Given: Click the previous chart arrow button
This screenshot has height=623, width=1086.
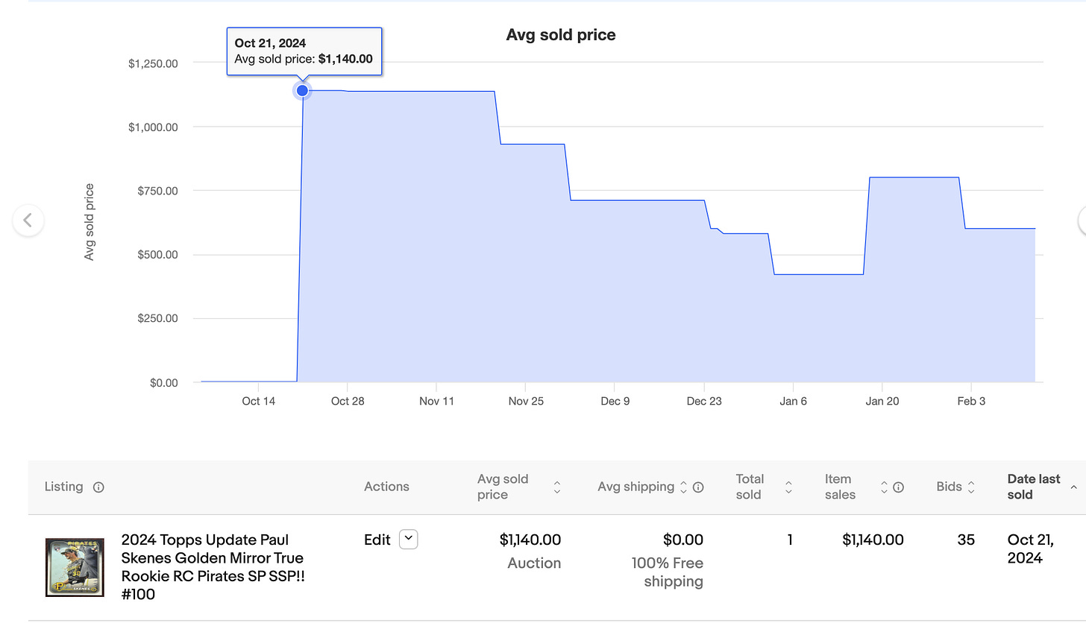Looking at the screenshot, I should [28, 221].
